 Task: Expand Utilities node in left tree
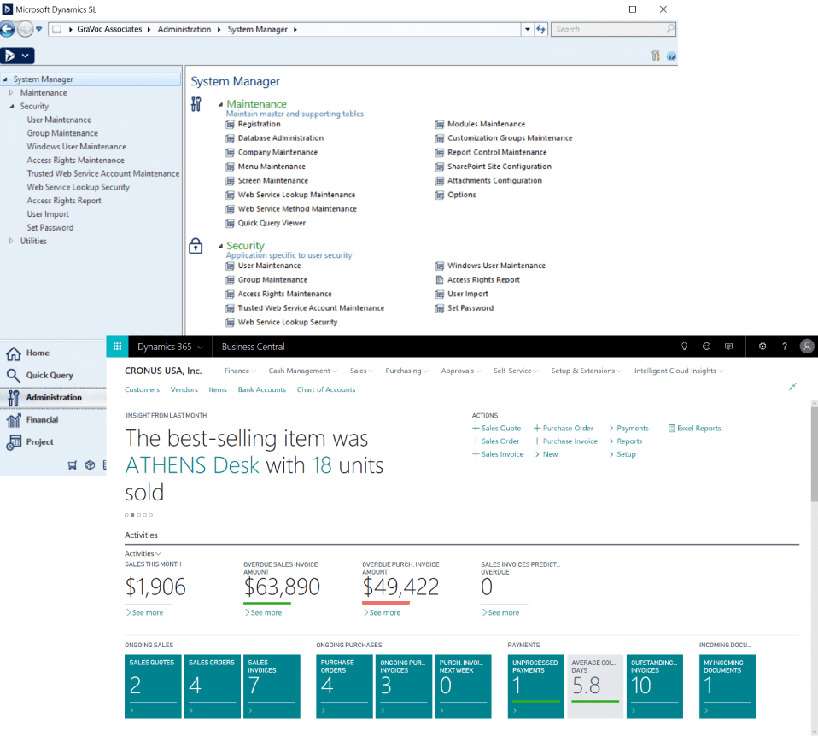[11, 241]
